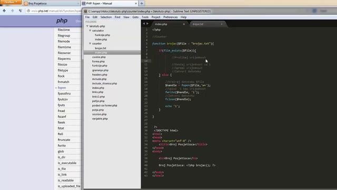
Task: Go forward in Firefox browser history
Action: pyautogui.click(x=12, y=11)
